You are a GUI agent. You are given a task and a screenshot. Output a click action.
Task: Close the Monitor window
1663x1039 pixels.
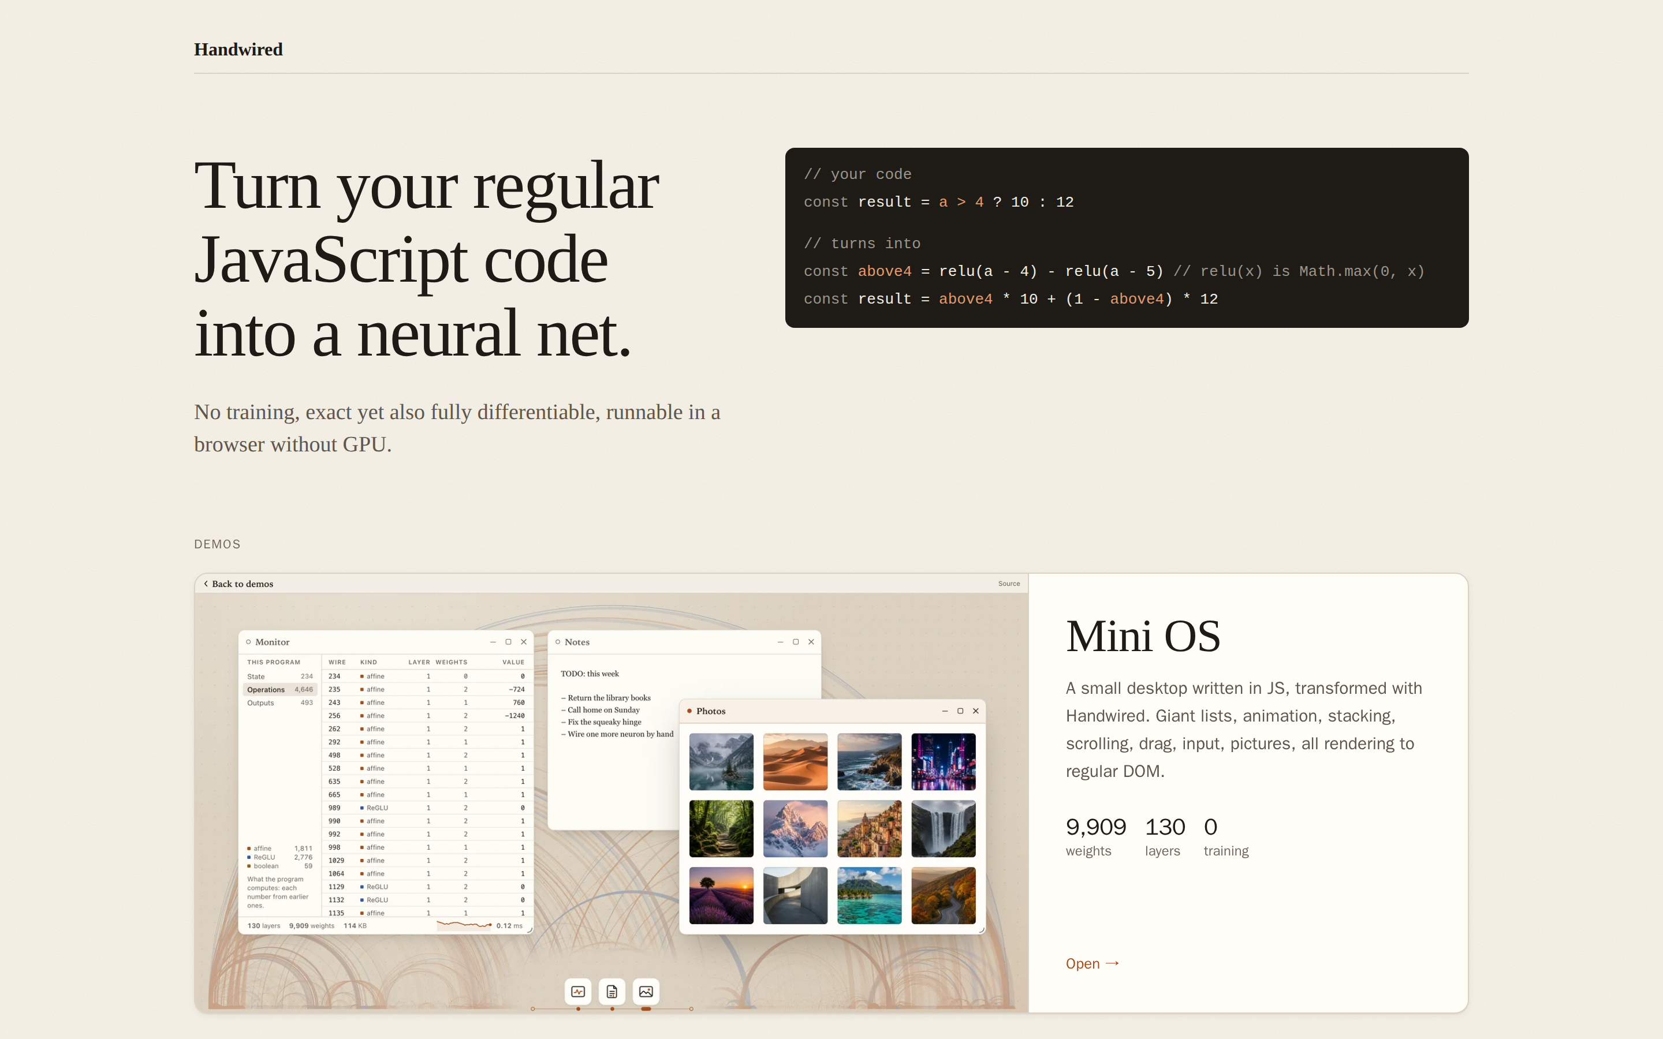pos(524,642)
